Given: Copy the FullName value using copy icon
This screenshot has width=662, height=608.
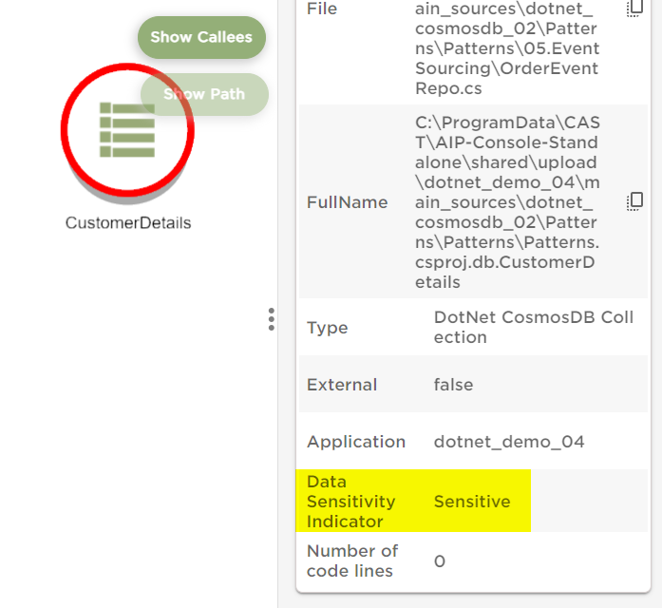Looking at the screenshot, I should coord(635,201).
